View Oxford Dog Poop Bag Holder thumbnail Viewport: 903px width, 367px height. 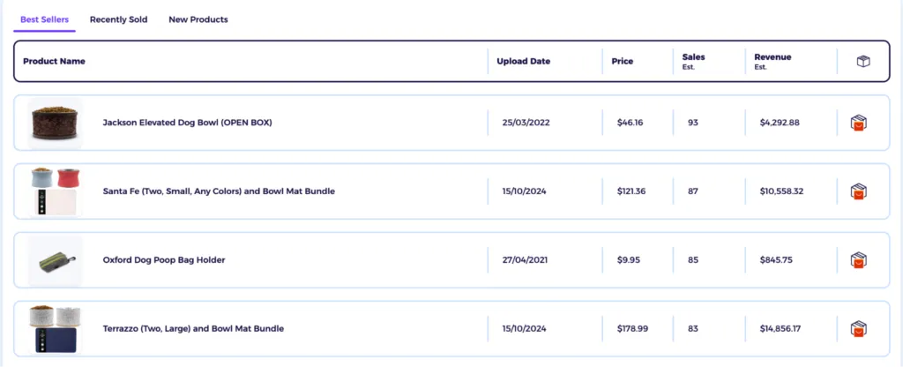point(56,260)
